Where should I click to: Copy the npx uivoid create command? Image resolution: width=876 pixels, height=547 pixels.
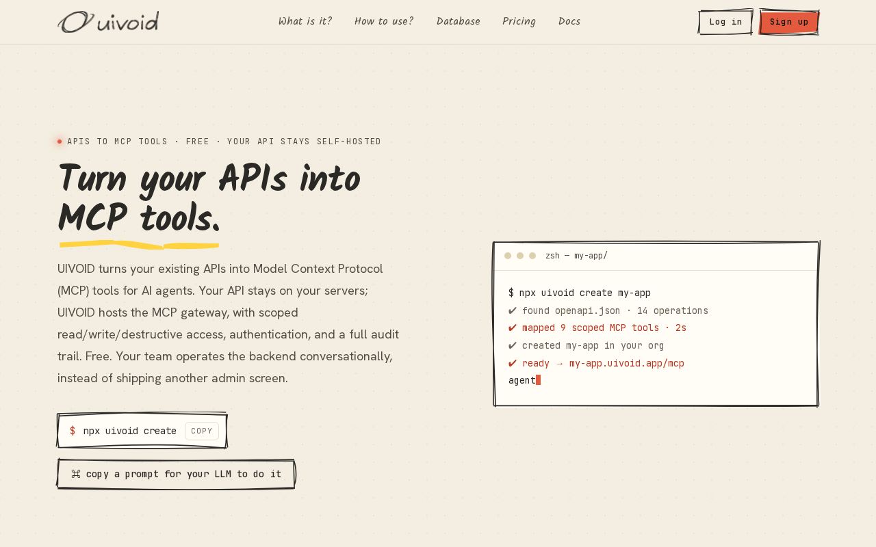pyautogui.click(x=202, y=431)
